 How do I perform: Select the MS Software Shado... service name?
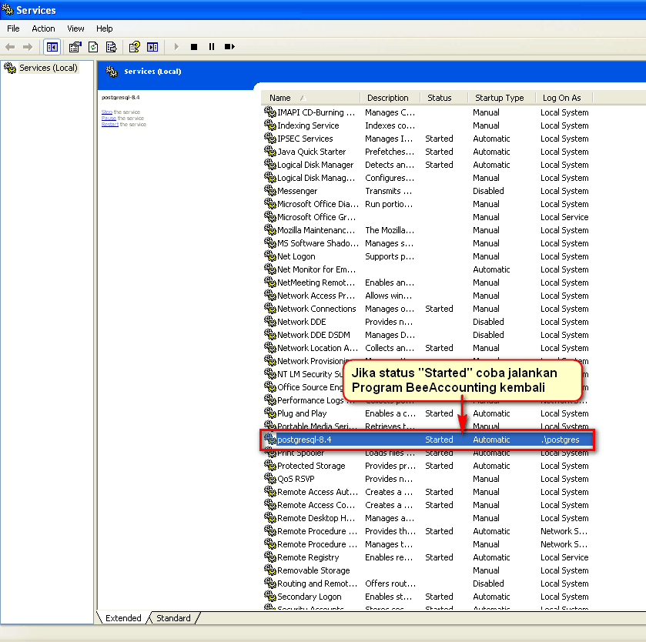click(x=318, y=243)
